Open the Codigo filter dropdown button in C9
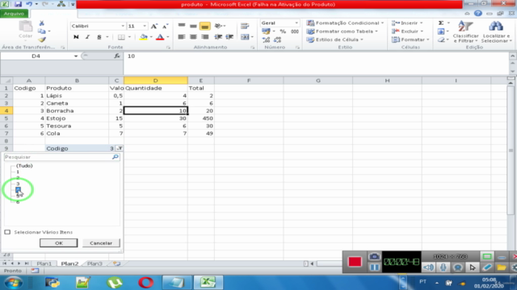Viewport: 517px width, 290px height. (120, 148)
